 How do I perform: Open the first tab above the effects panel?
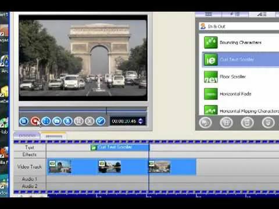pos(208,15)
